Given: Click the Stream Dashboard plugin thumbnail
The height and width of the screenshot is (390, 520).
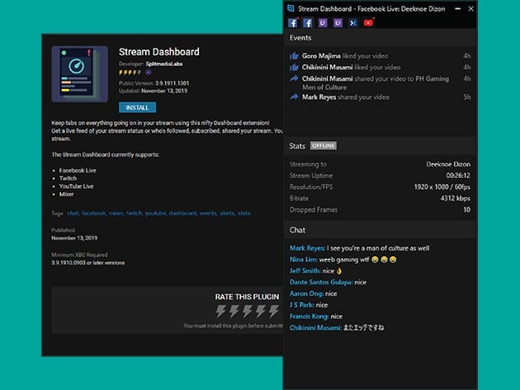Looking at the screenshot, I should [78, 74].
